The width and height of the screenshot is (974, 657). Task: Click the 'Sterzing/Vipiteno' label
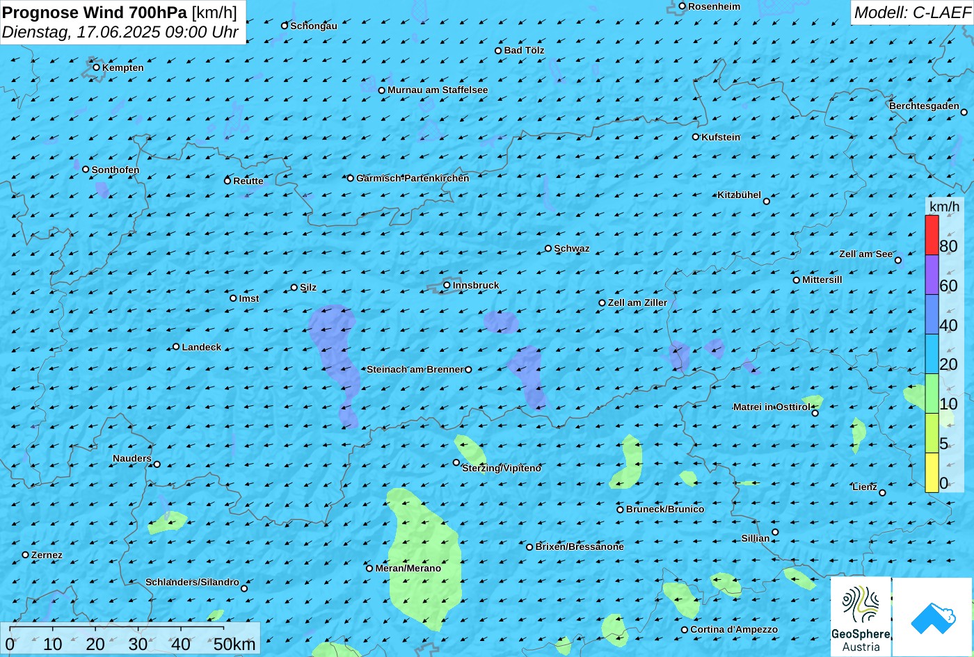pos(502,468)
